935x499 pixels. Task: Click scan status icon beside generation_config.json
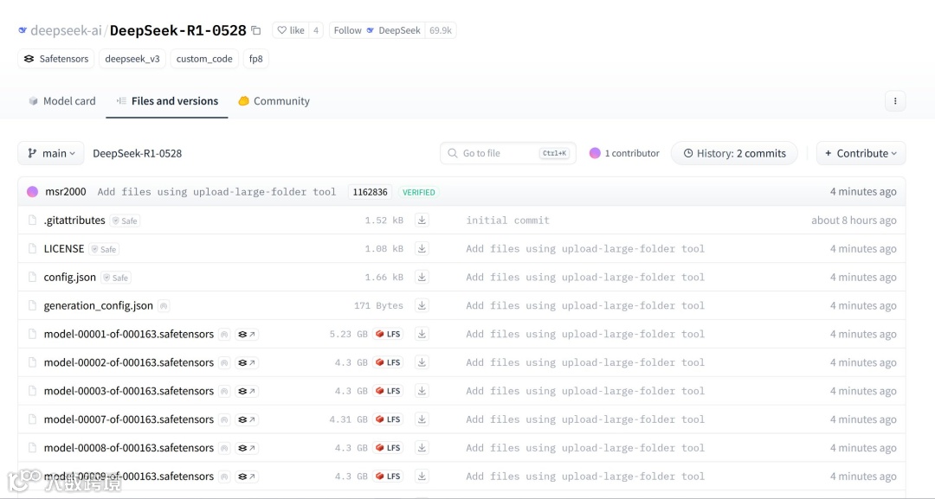click(164, 306)
